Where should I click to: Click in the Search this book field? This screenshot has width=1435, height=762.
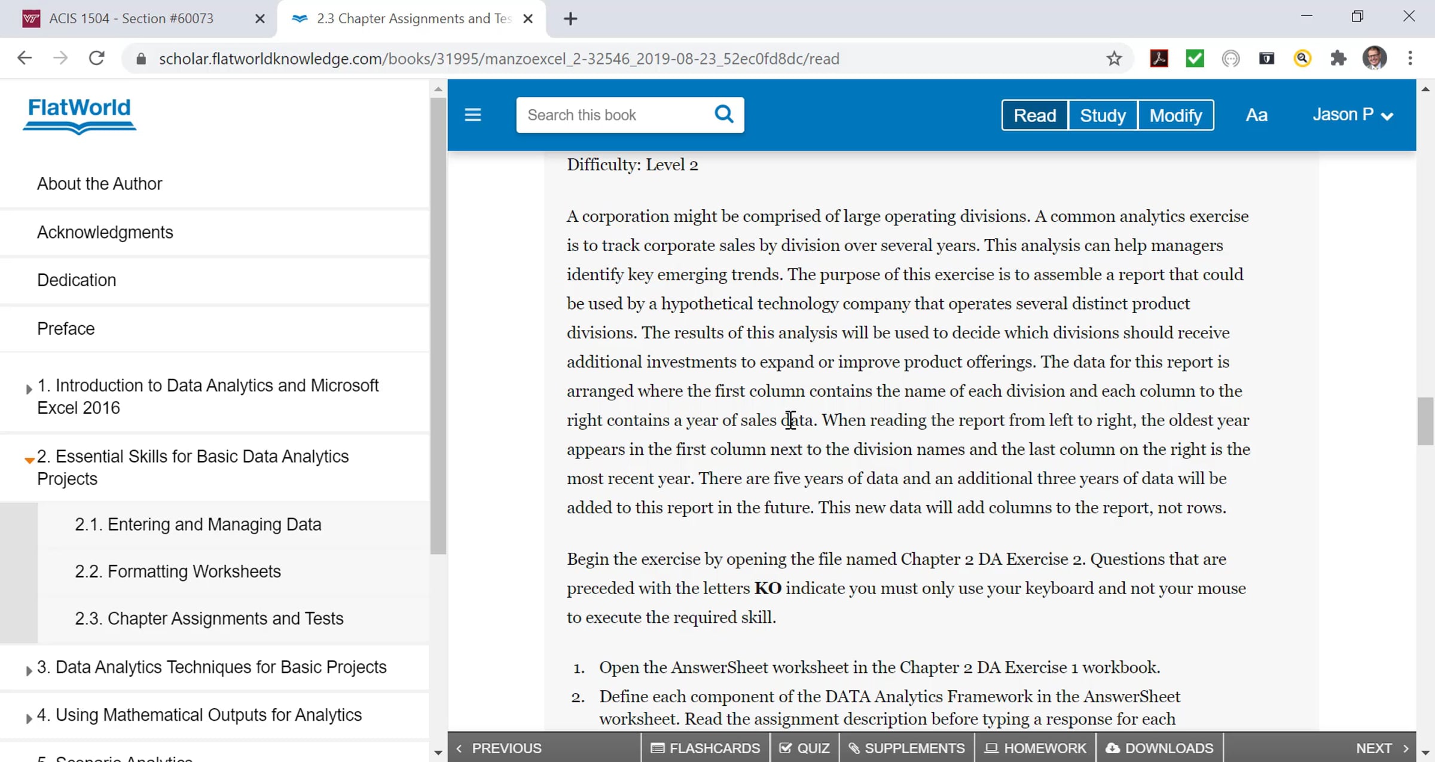[x=613, y=115]
